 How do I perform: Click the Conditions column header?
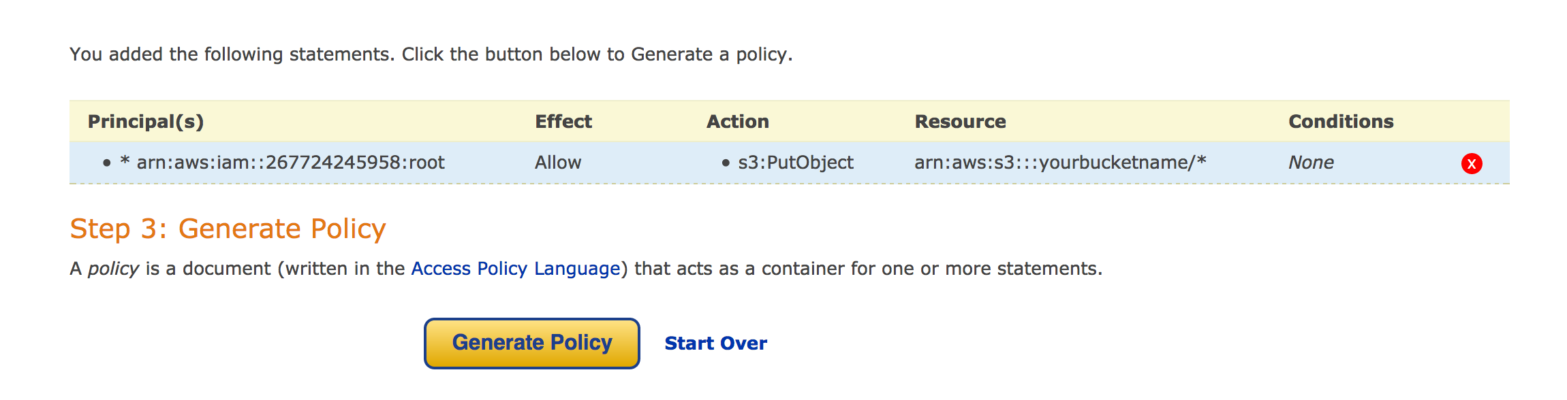[1341, 122]
